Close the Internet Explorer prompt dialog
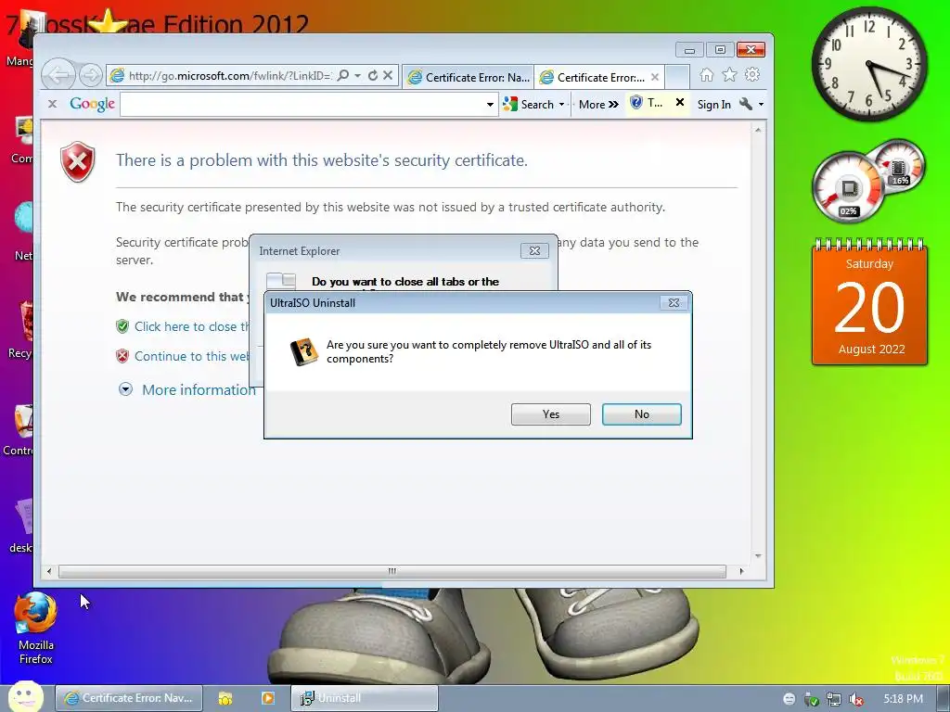950x712 pixels. [x=534, y=250]
